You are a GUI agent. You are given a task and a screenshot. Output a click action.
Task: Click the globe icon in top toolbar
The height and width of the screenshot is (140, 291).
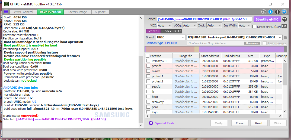pyautogui.click(x=264, y=12)
